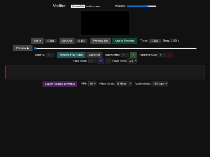The image size is (210, 157).
Task: Focus the Remove Clip field
Action: coord(162,55)
